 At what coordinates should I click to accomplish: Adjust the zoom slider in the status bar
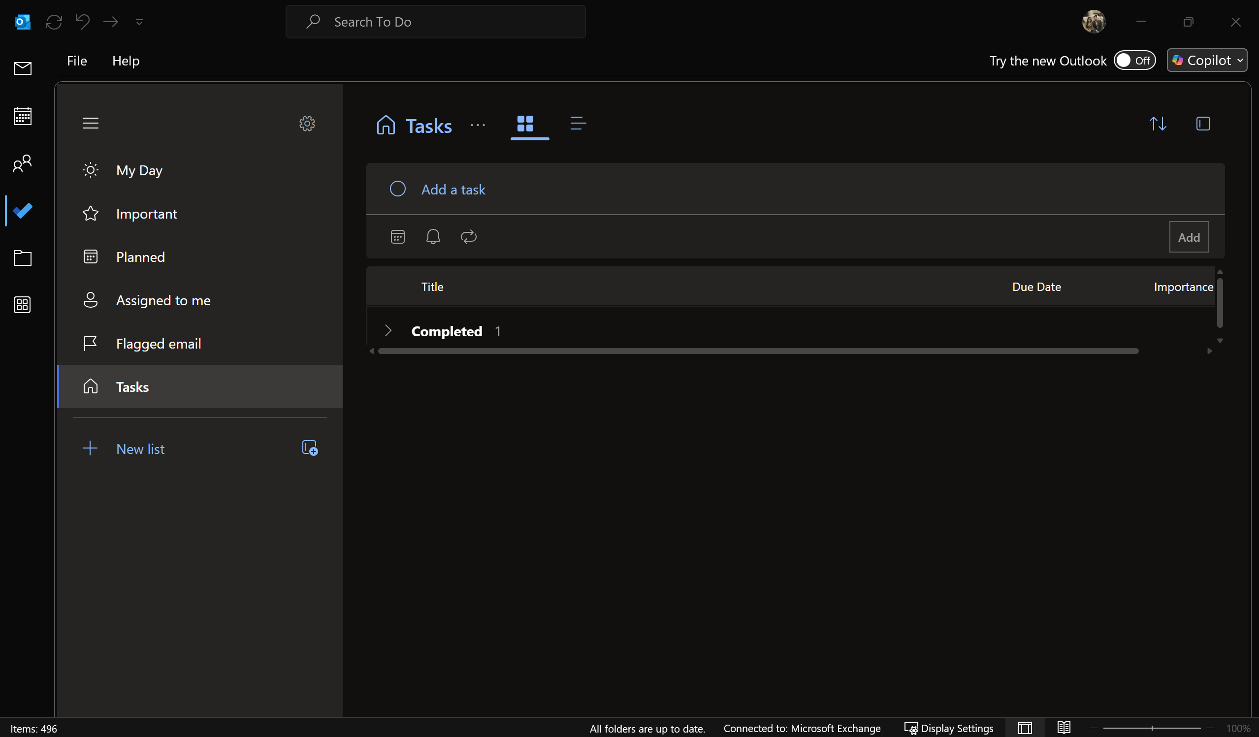click(x=1152, y=728)
